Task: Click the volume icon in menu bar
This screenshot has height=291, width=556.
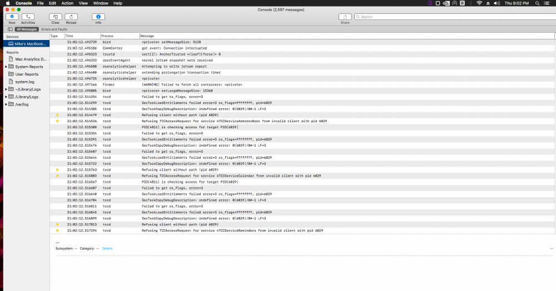Action: [497, 3]
